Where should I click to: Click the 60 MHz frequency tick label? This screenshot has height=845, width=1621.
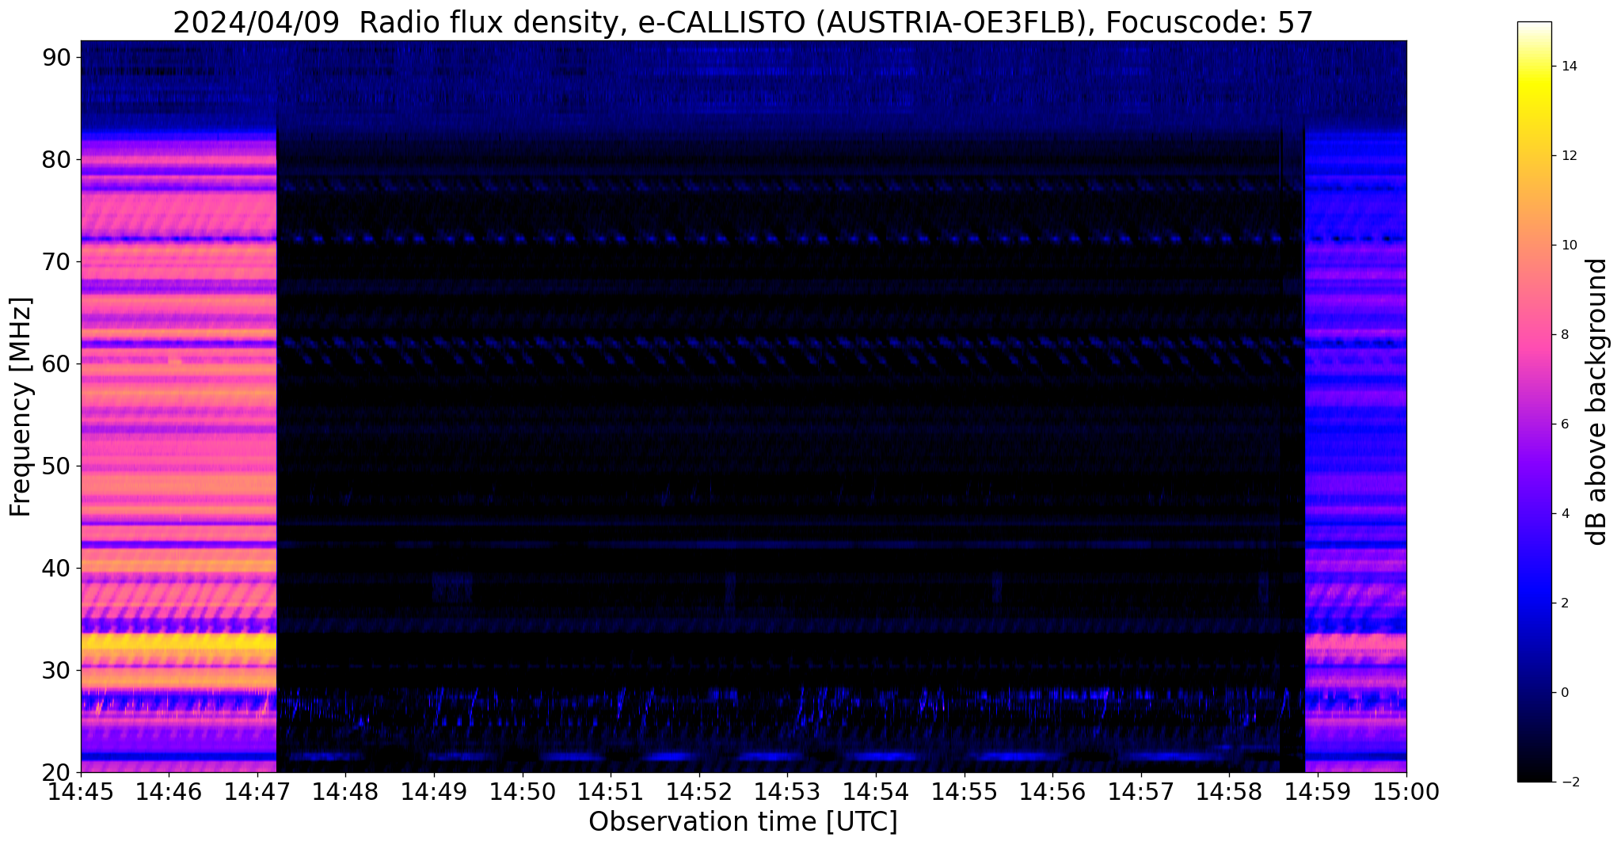coord(56,364)
